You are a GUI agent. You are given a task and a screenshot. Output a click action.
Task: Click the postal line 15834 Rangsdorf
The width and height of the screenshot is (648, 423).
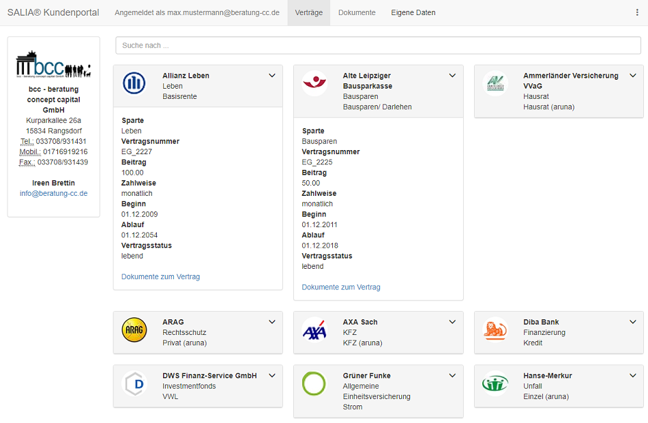[54, 131]
